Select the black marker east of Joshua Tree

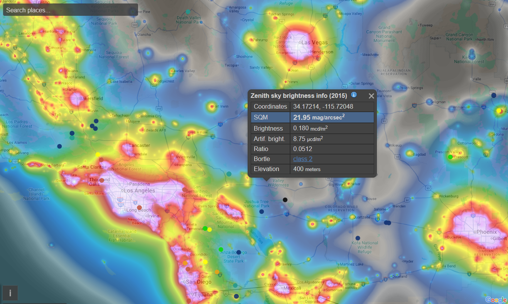pyautogui.click(x=285, y=200)
